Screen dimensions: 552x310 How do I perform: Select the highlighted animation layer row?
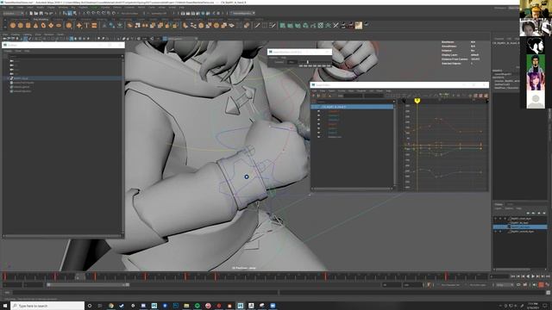click(x=520, y=227)
